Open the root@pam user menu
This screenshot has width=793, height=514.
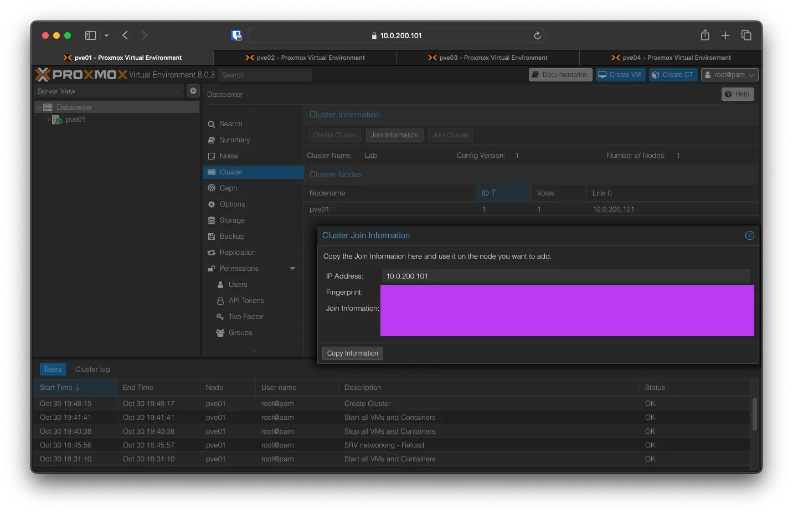pos(729,75)
